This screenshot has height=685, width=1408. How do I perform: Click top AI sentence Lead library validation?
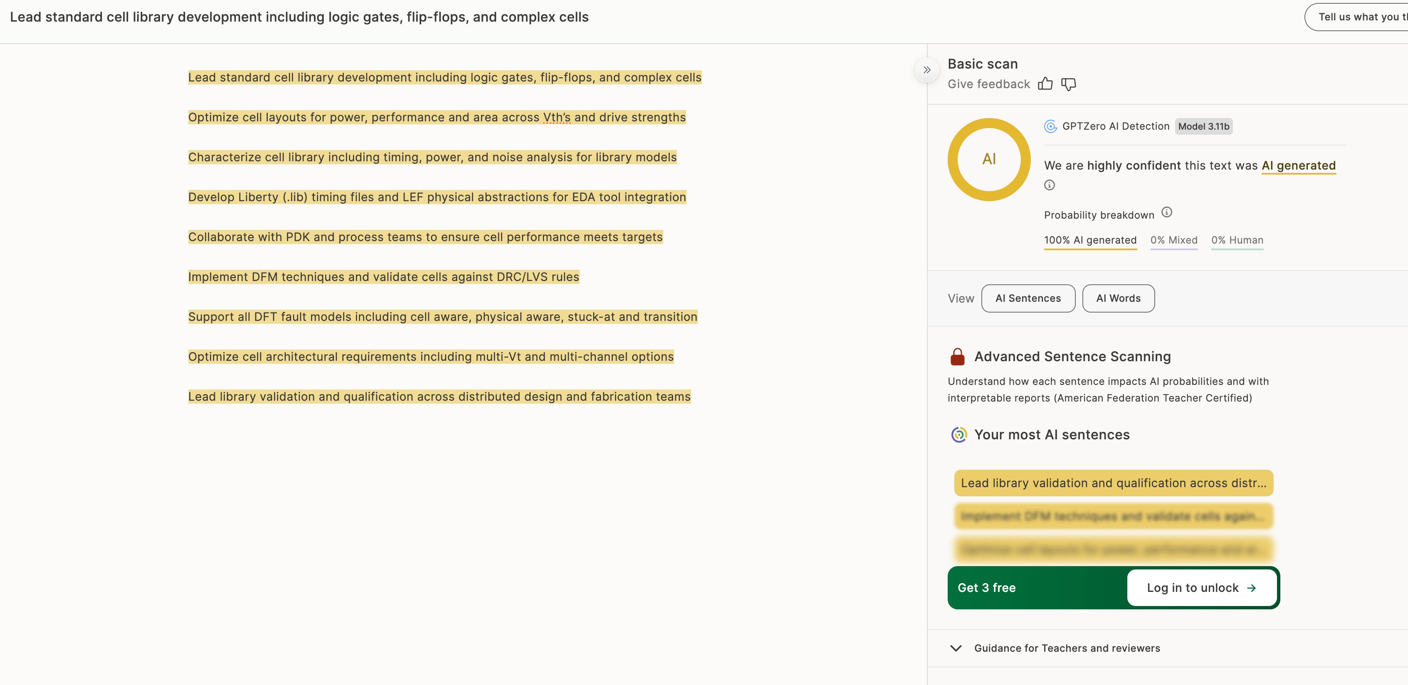pos(1113,483)
